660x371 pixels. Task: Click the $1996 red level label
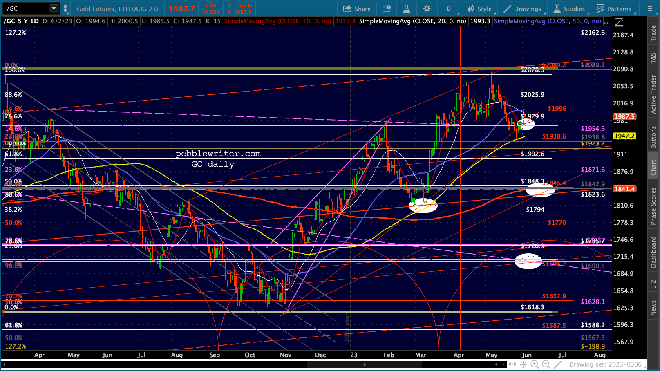pos(557,109)
